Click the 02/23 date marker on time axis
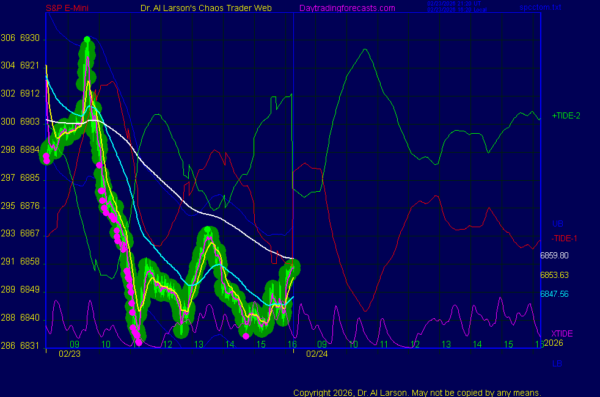The height and width of the screenshot is (397, 600). coord(68,353)
